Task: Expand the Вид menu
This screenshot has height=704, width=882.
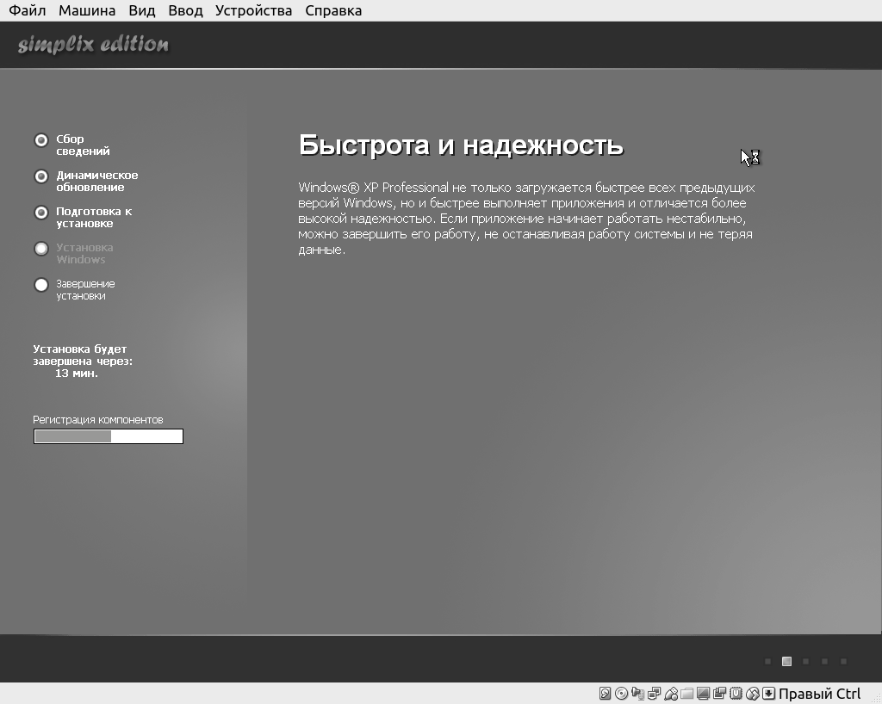Action: click(142, 10)
